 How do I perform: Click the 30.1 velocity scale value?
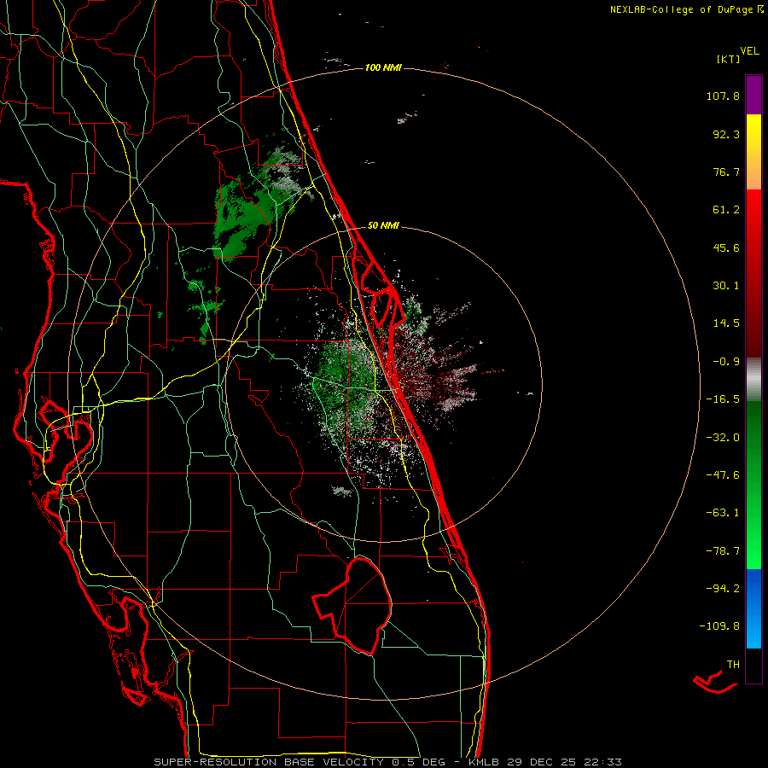[x=726, y=286]
